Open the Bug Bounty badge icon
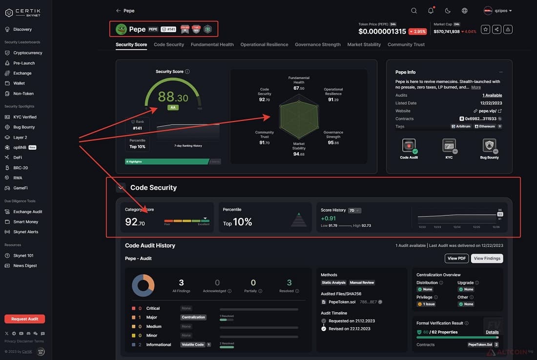The image size is (537, 360). (489, 146)
